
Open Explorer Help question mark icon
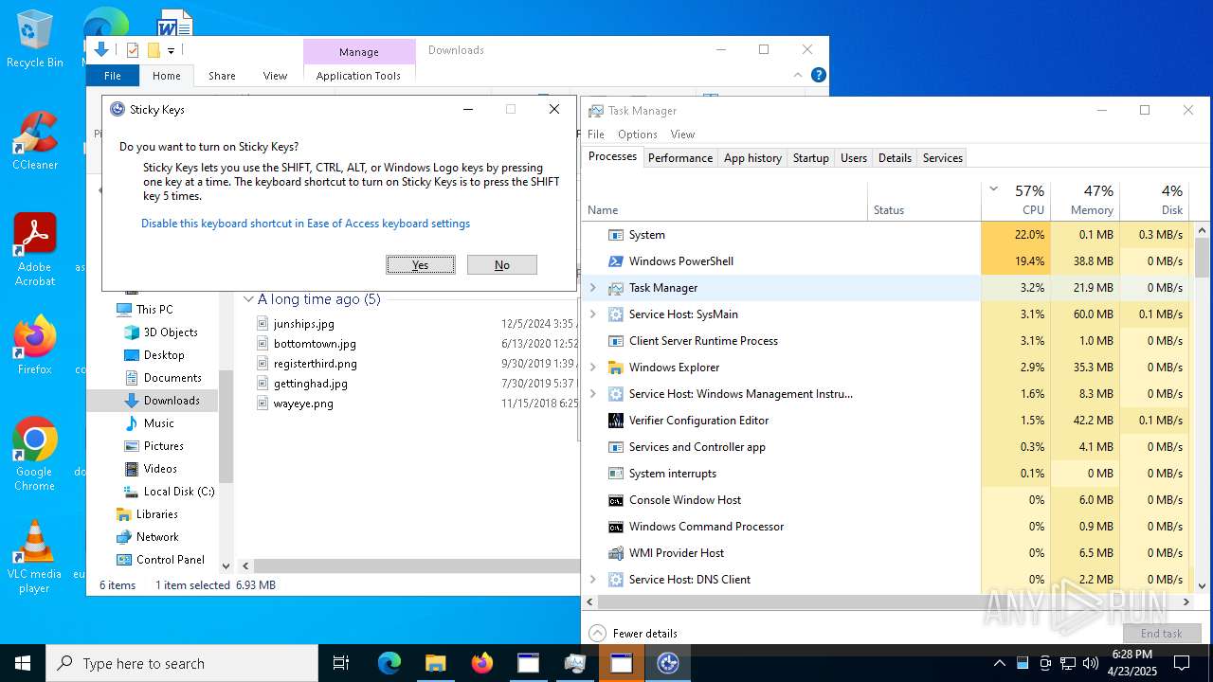tap(819, 75)
